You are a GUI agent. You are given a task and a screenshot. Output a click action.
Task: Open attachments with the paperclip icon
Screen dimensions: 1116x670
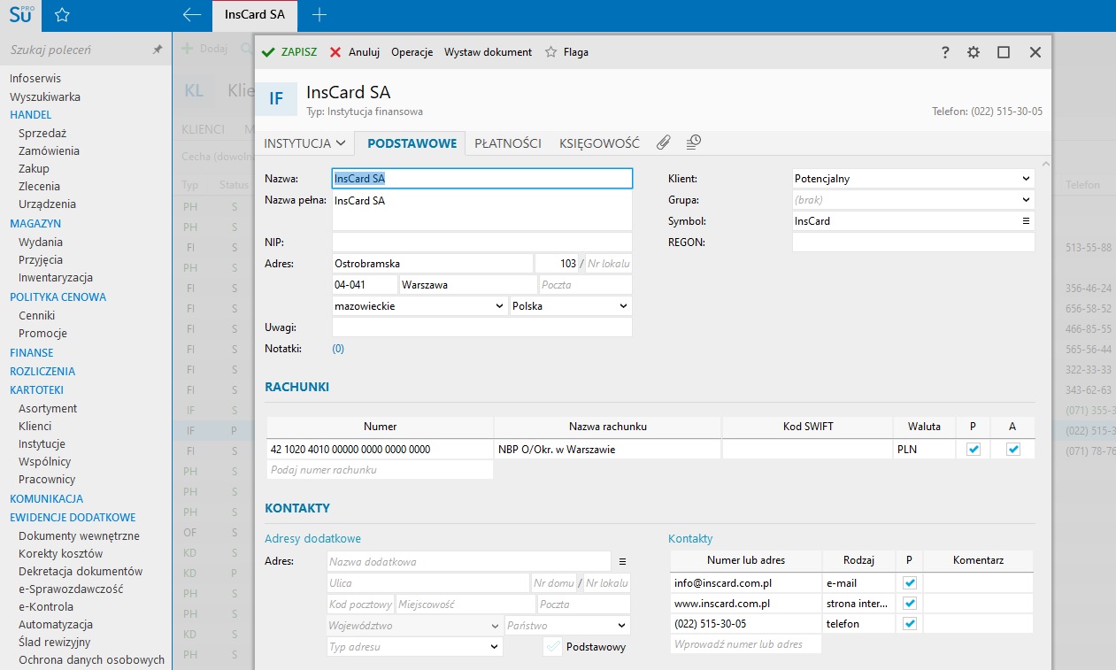[x=663, y=142]
